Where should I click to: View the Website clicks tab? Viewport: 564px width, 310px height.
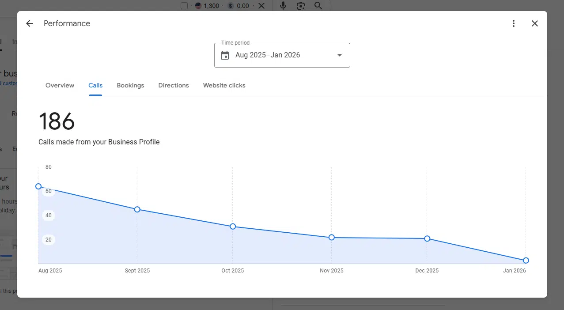click(x=224, y=85)
